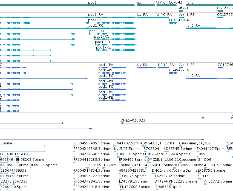233x191 pixels.
Task: Click EST RP004220918.5prime
Action: 91,187
